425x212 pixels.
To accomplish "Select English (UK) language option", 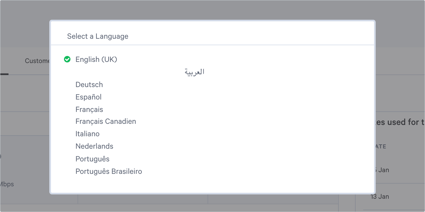I will click(96, 59).
